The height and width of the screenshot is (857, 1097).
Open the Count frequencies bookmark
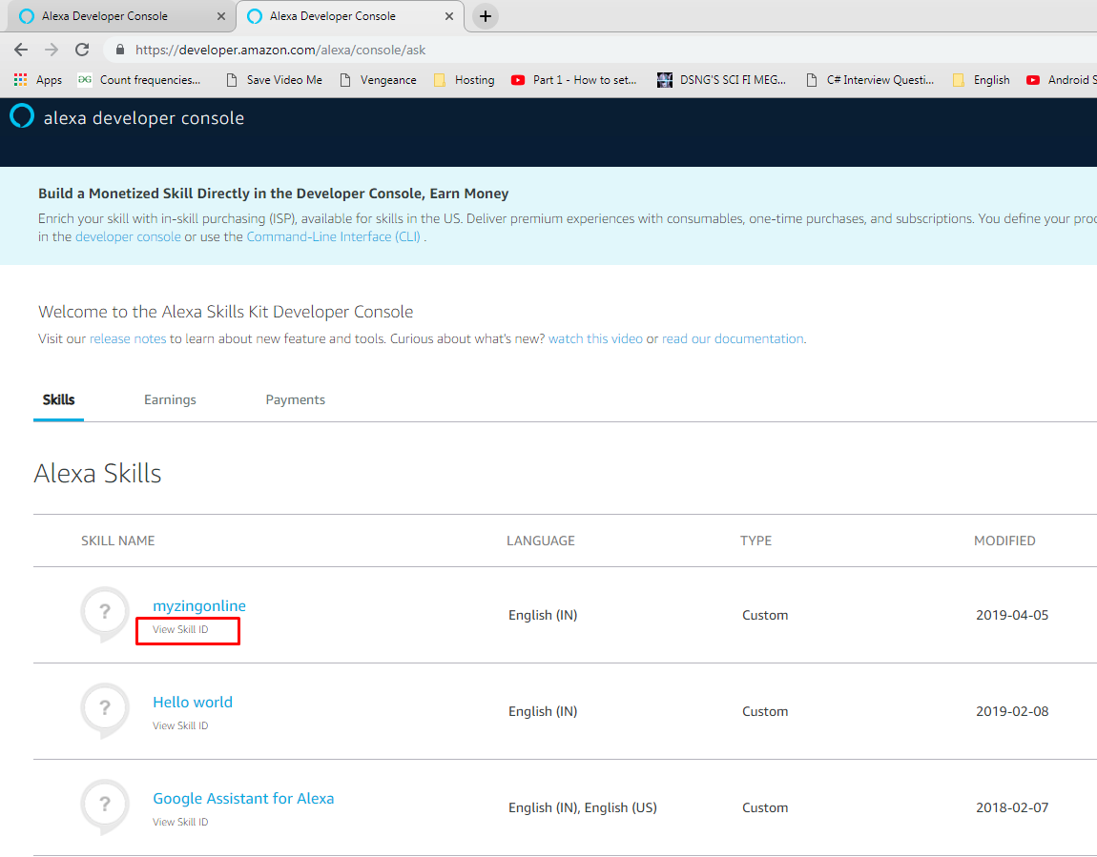coord(139,80)
